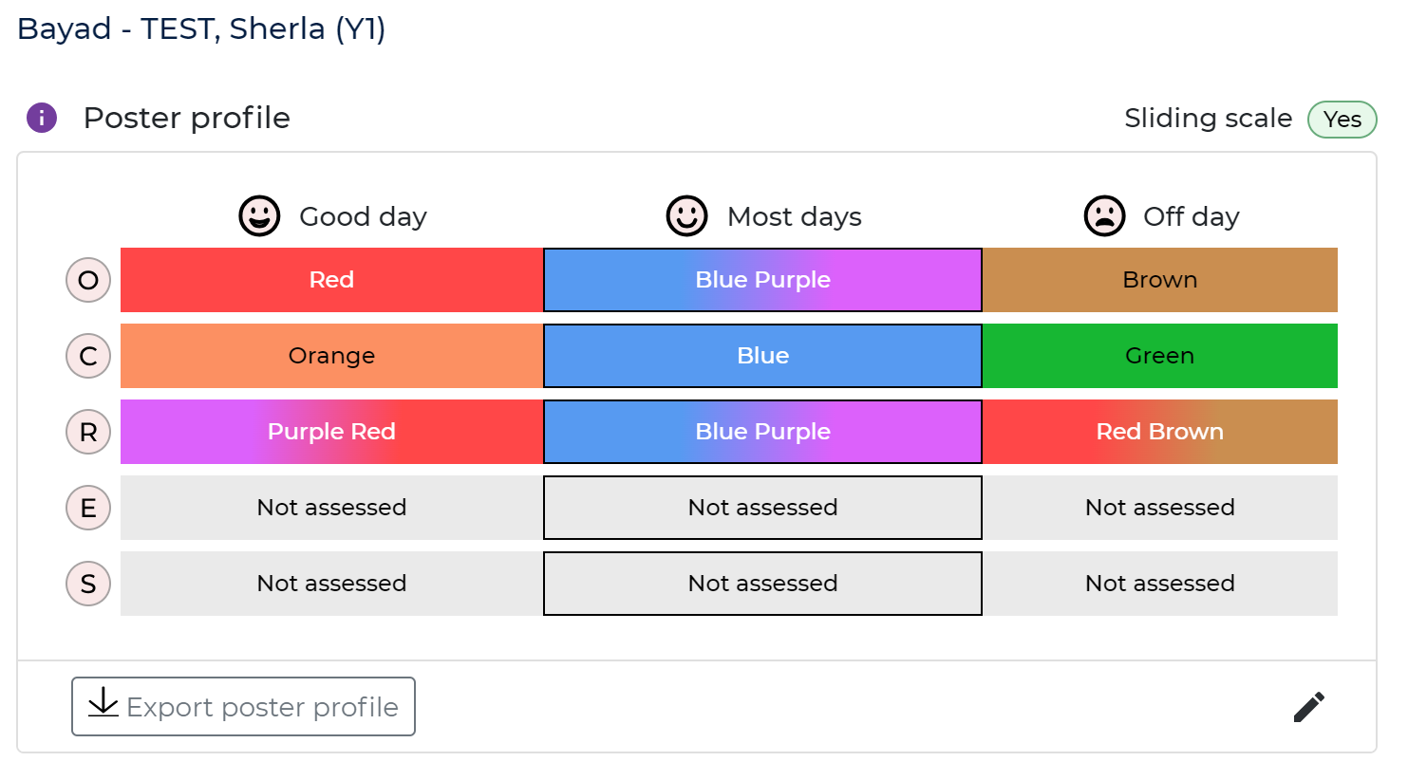This screenshot has height=780, width=1408.
Task: Click the Off day sad face icon
Action: 1104,216
